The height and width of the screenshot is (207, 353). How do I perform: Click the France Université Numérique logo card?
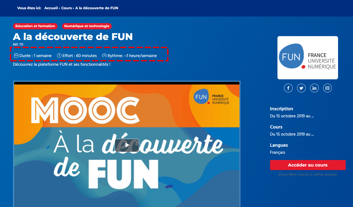point(308,58)
